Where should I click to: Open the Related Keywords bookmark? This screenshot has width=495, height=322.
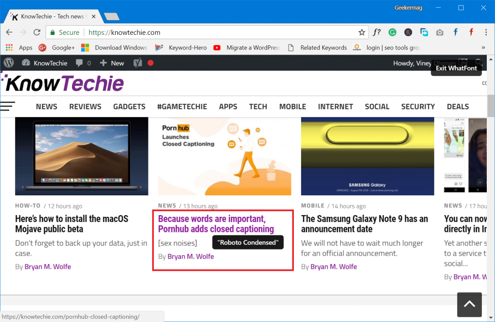(317, 48)
